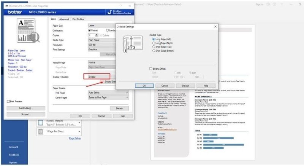The width and height of the screenshot is (304, 166).
Task: Click the question mark help icon in Properties title bar
Action: click(x=121, y=6)
